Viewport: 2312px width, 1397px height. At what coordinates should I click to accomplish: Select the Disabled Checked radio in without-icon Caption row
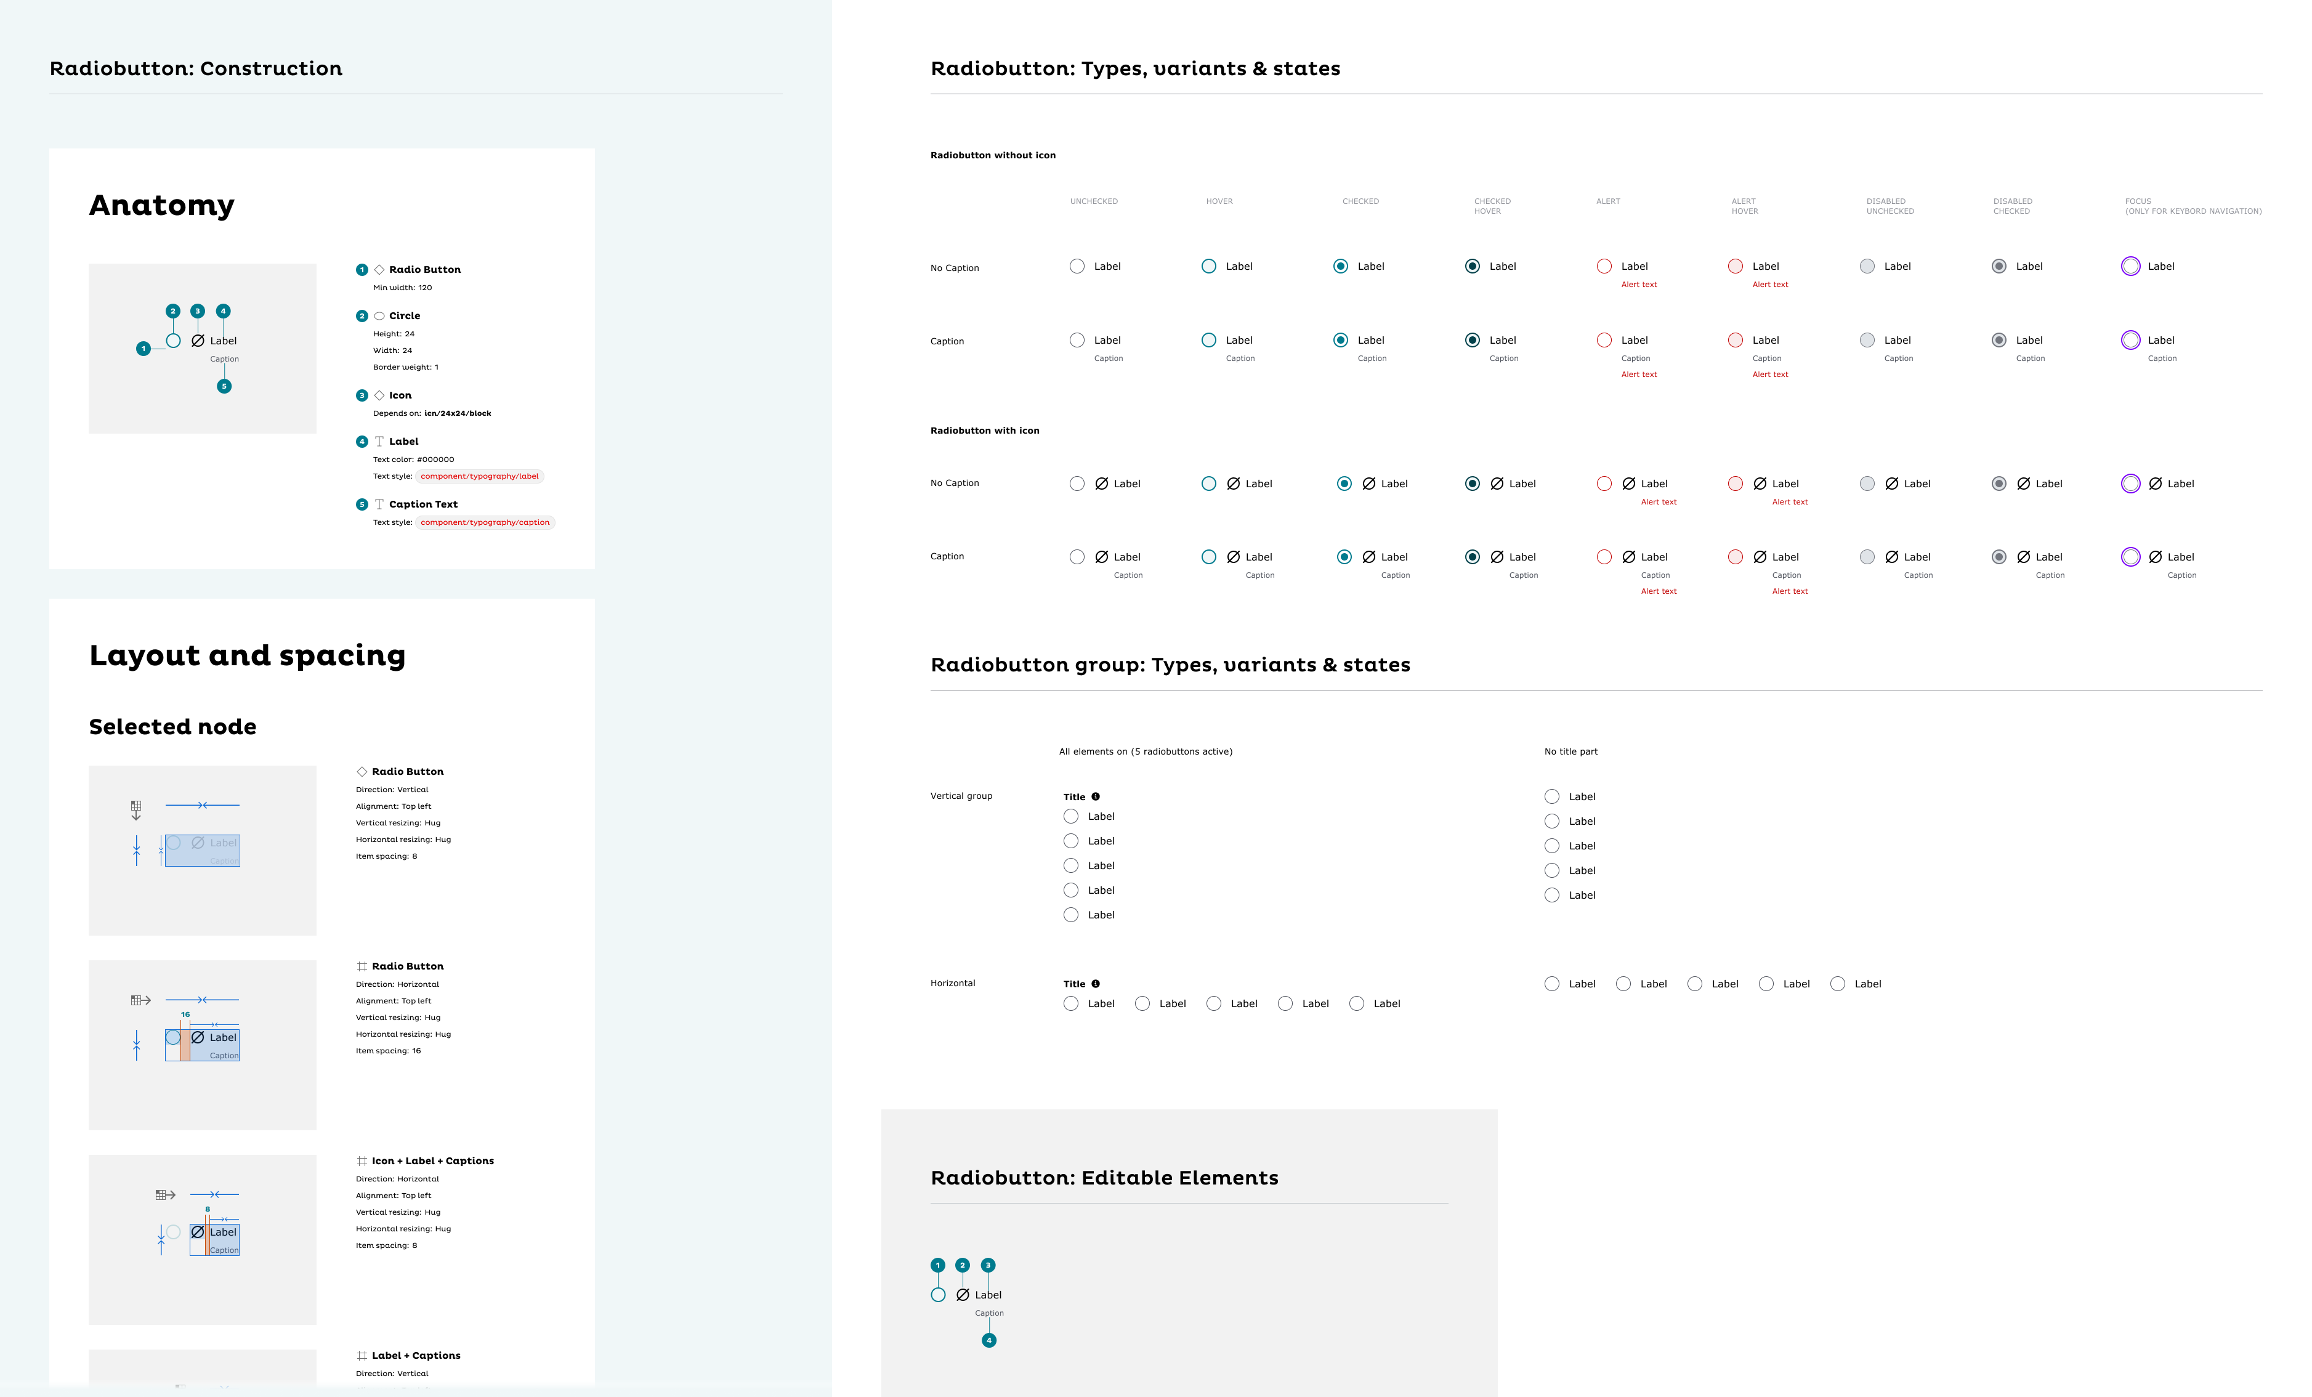click(2000, 341)
